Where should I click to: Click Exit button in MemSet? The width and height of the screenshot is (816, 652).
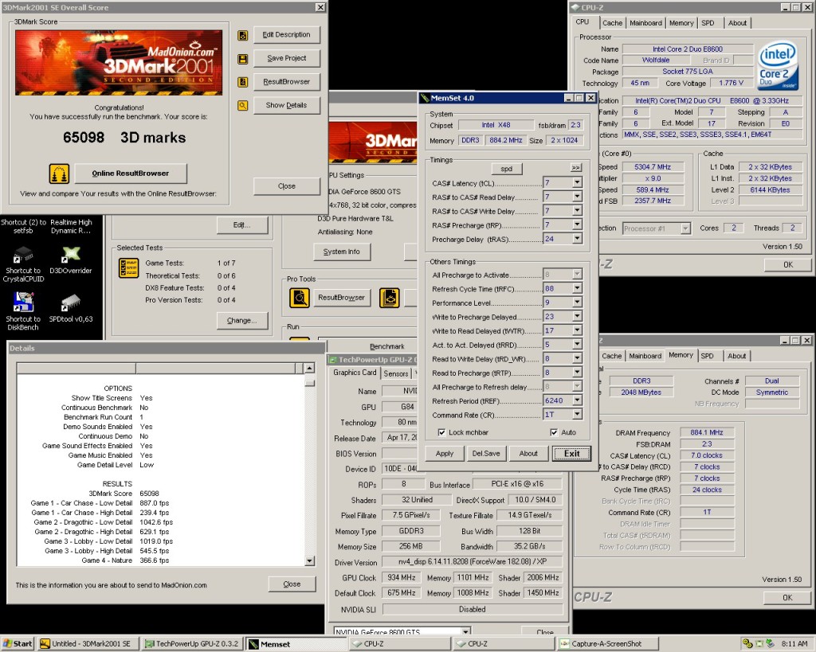coord(571,454)
